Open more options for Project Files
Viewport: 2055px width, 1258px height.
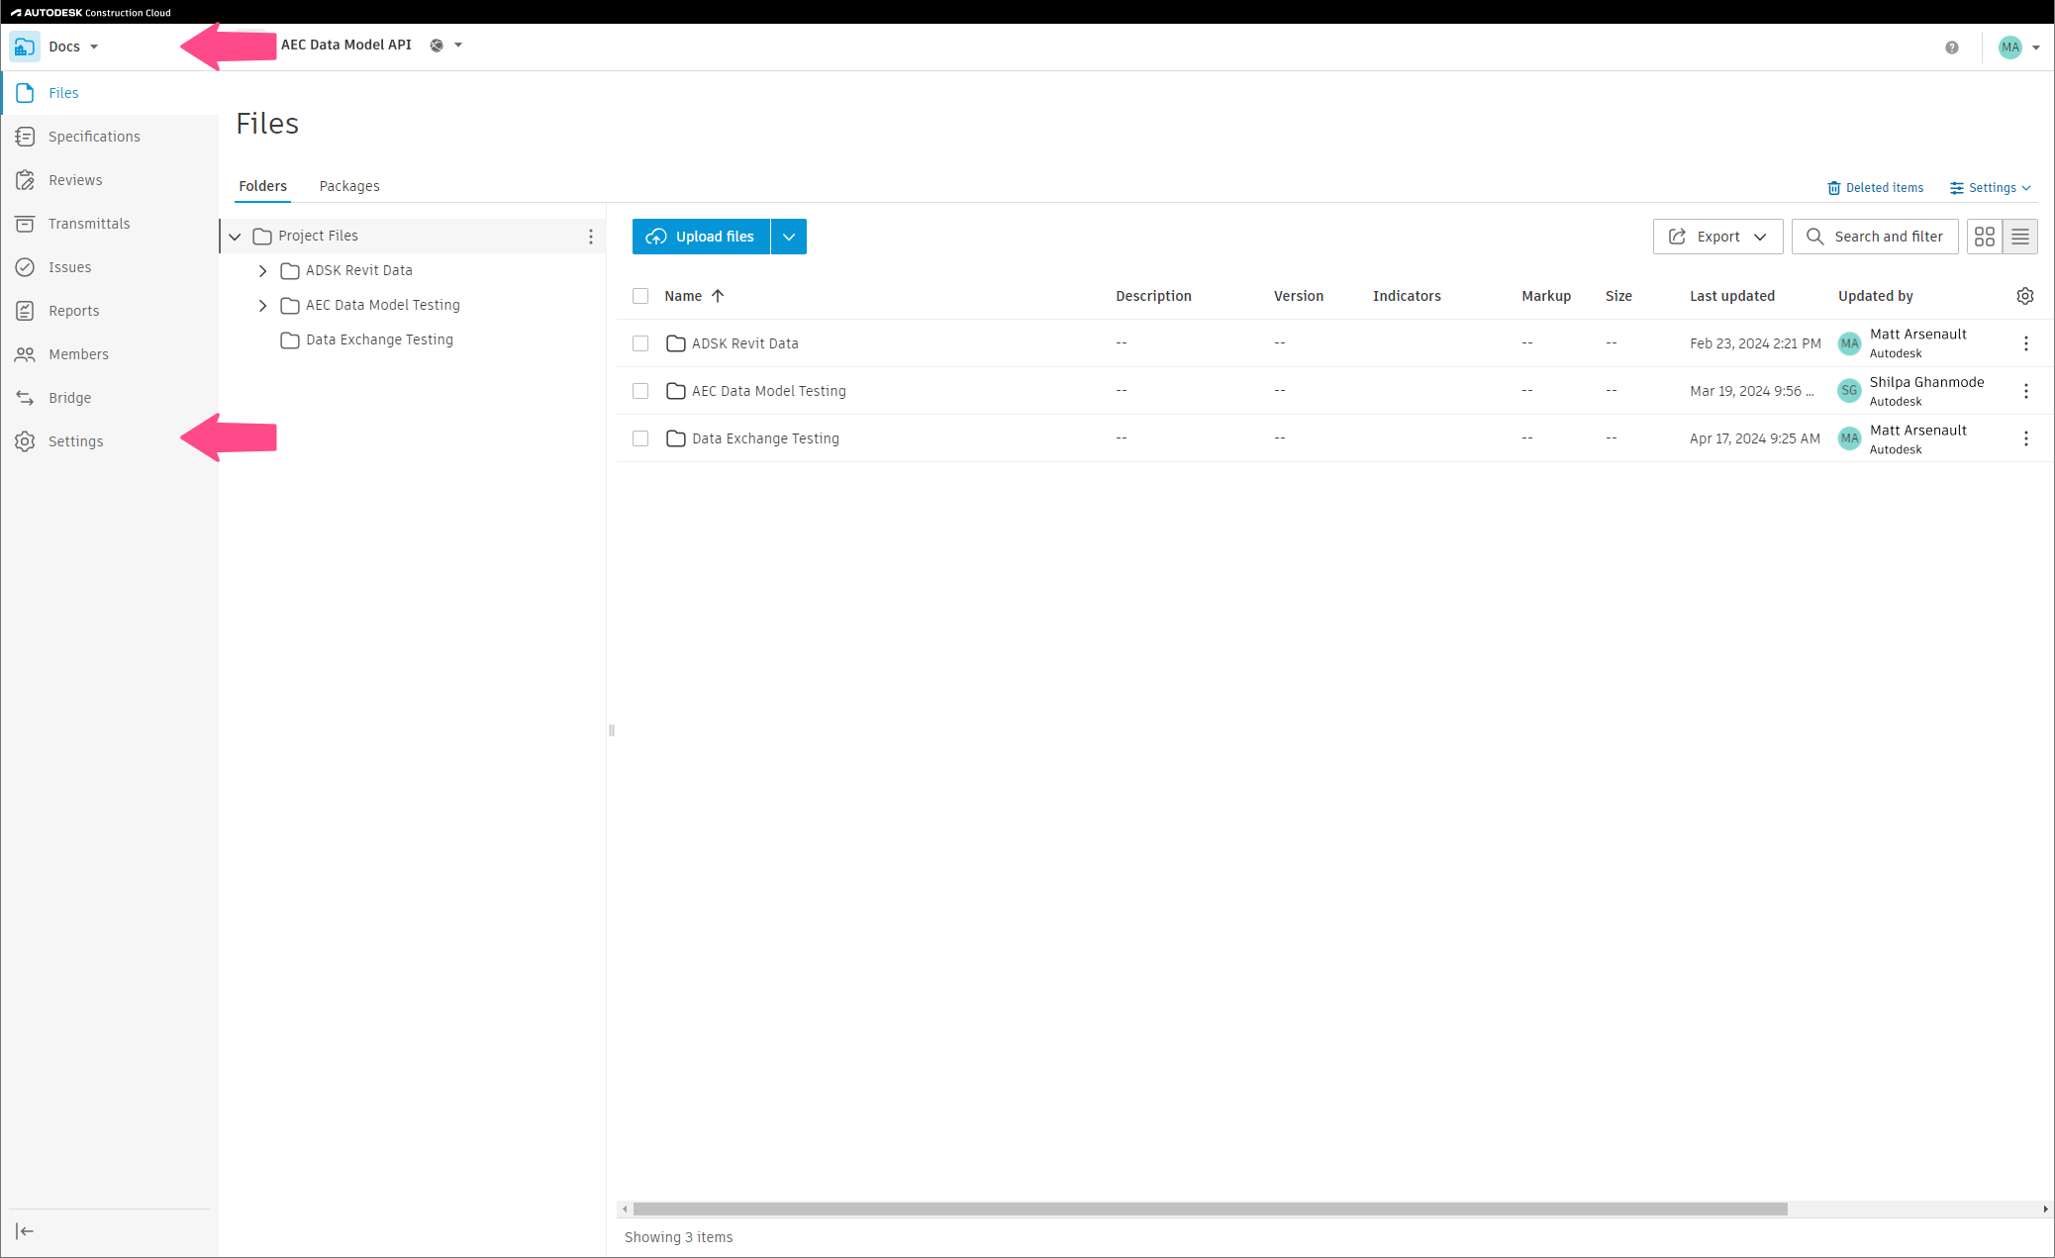click(591, 237)
